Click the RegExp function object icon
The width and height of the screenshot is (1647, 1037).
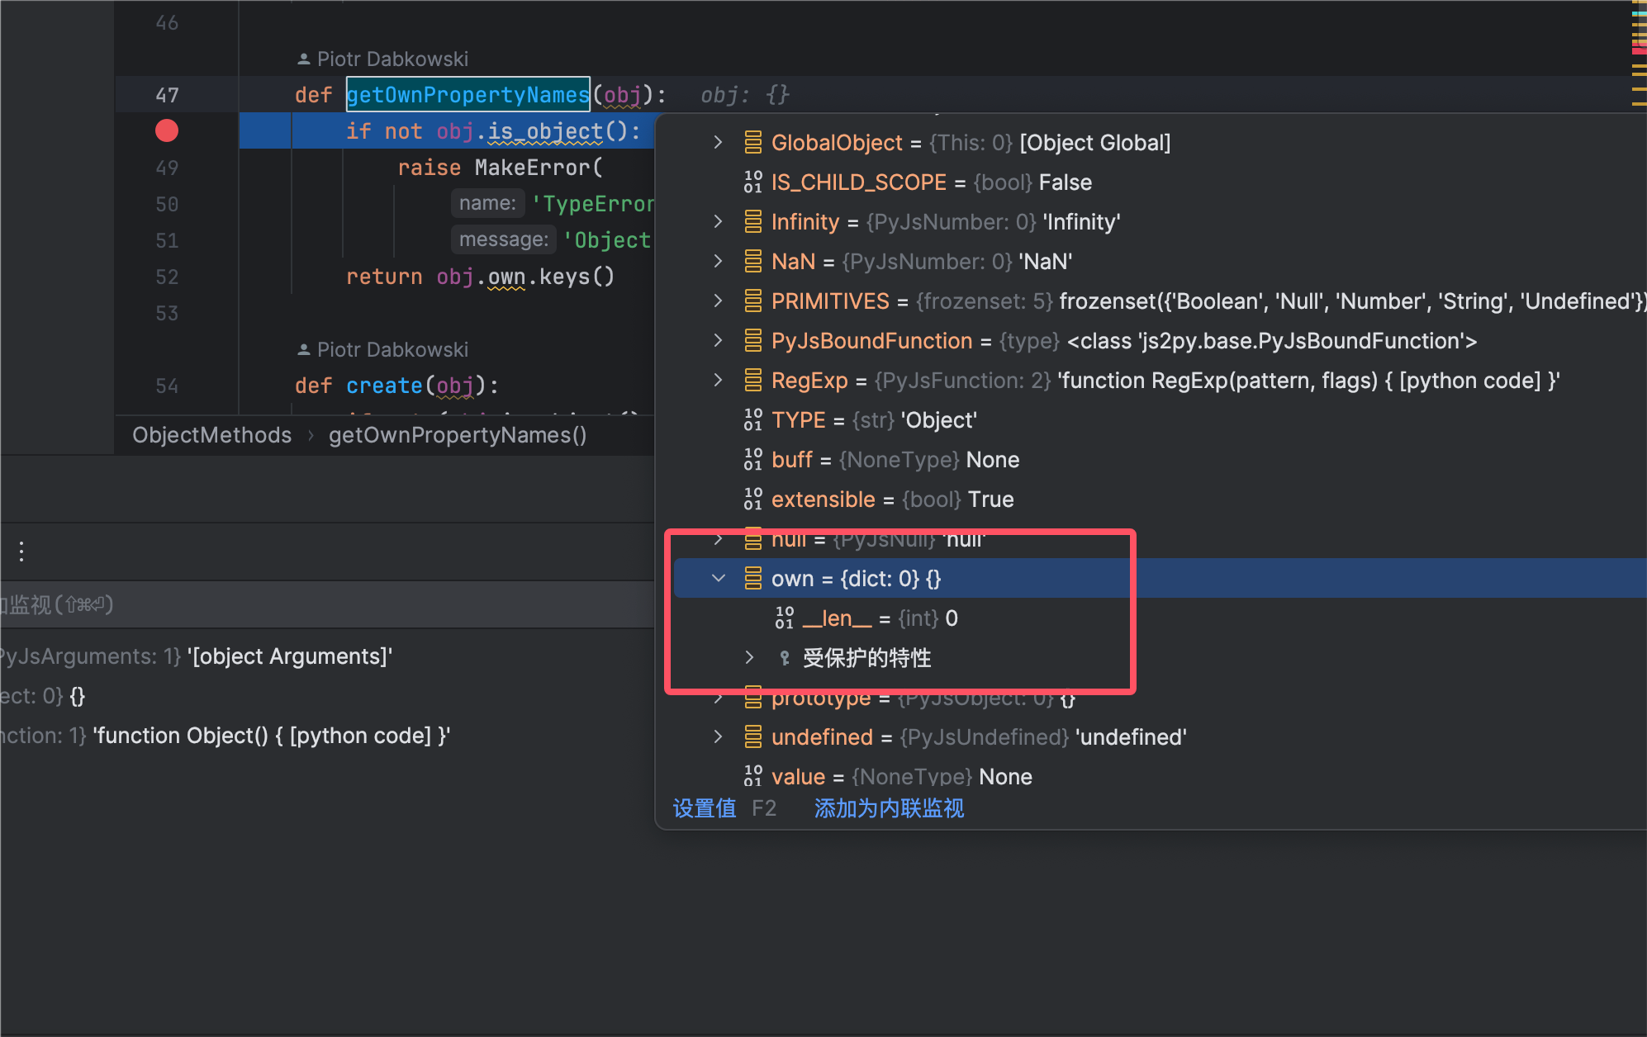(x=752, y=380)
